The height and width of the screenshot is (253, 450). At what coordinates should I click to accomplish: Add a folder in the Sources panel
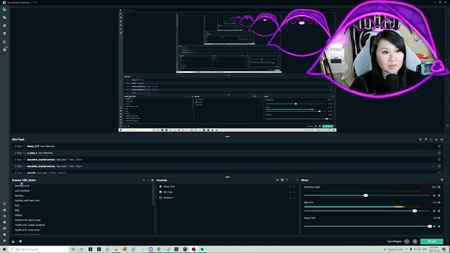[x=283, y=180]
